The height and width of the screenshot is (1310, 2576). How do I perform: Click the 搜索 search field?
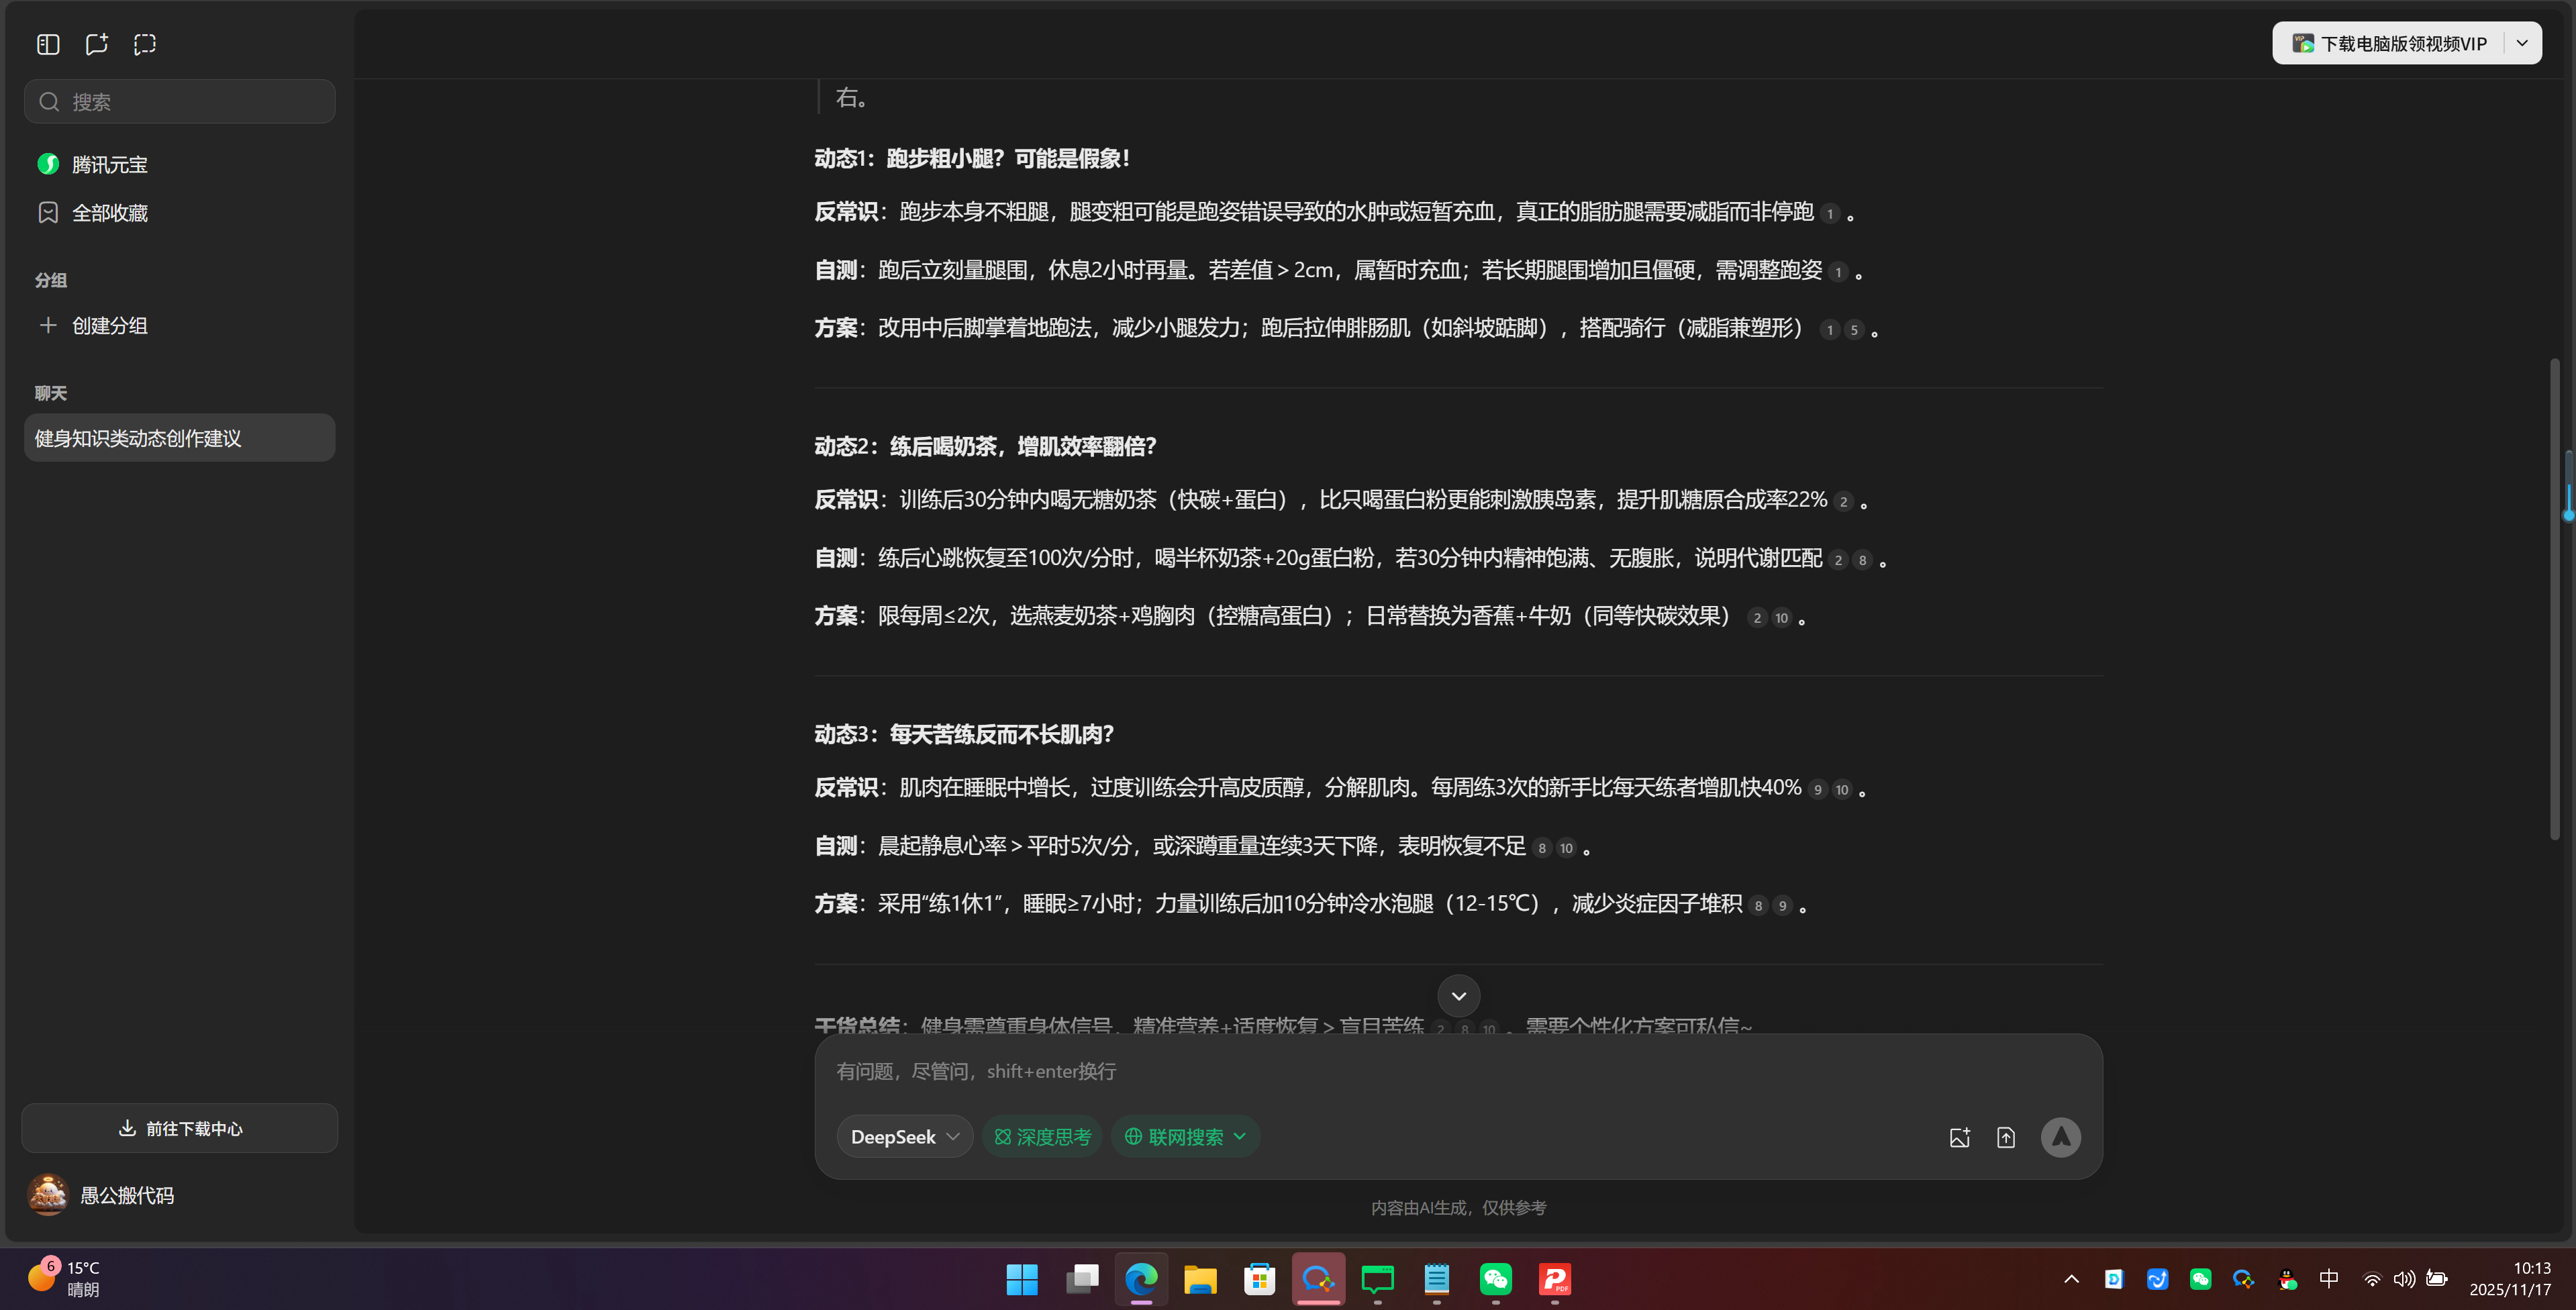pyautogui.click(x=179, y=101)
